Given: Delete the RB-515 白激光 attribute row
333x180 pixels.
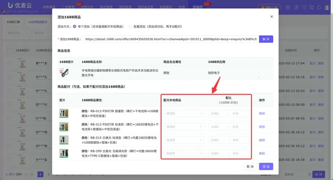Looking at the screenshot, I should pyautogui.click(x=262, y=140).
